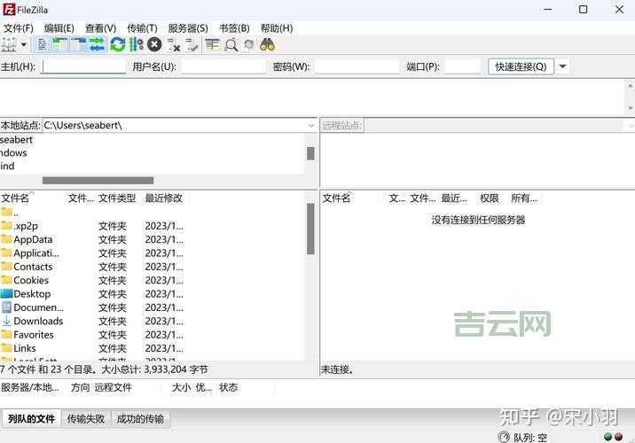Open the directory listing filters dialog
Image resolution: width=635 pixels, height=443 pixels.
[212, 44]
